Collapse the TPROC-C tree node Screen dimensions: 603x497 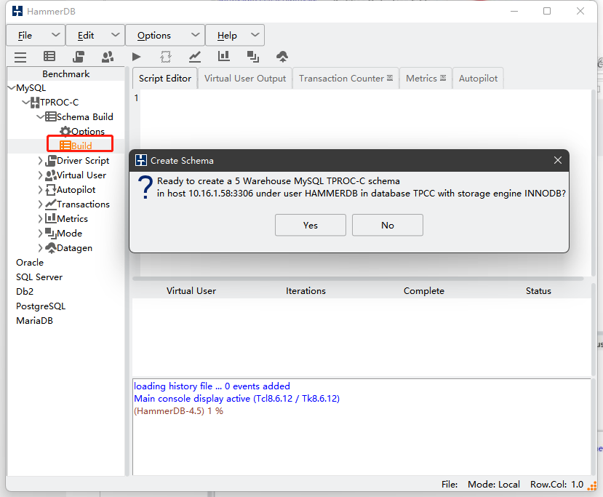[x=25, y=103]
